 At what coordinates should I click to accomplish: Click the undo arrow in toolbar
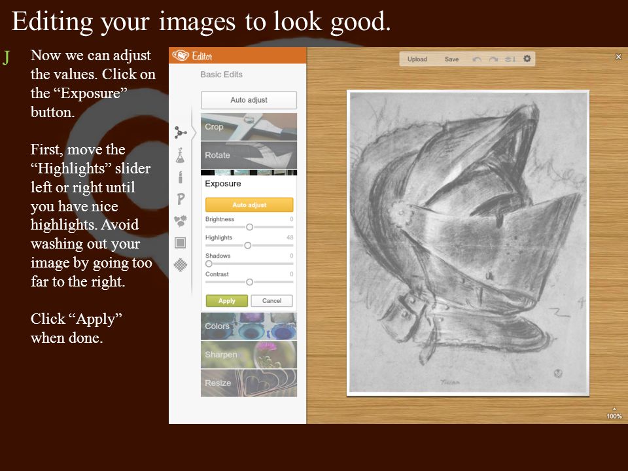477,60
